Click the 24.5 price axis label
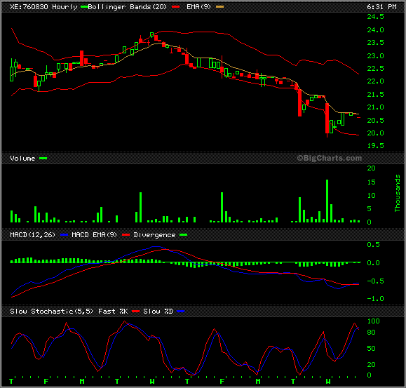406x388 pixels. coord(375,17)
